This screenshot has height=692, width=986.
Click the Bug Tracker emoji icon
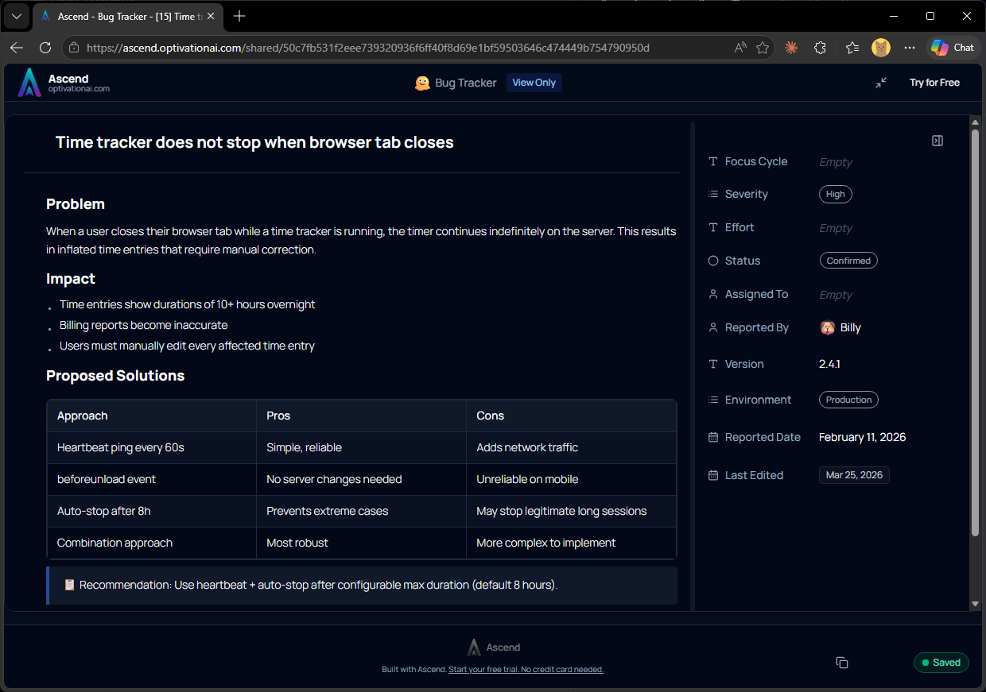[423, 83]
